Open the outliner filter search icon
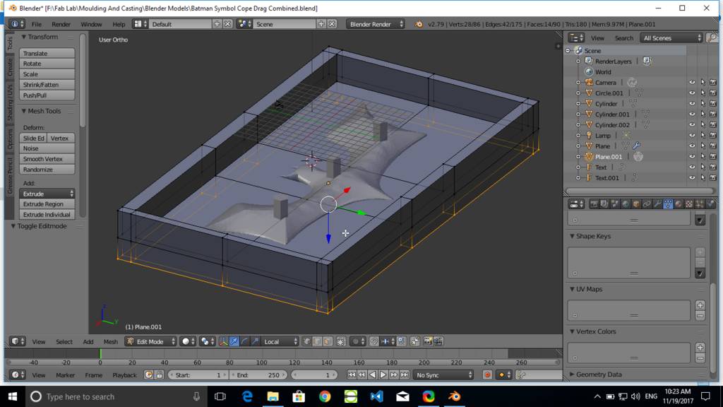 pos(710,38)
